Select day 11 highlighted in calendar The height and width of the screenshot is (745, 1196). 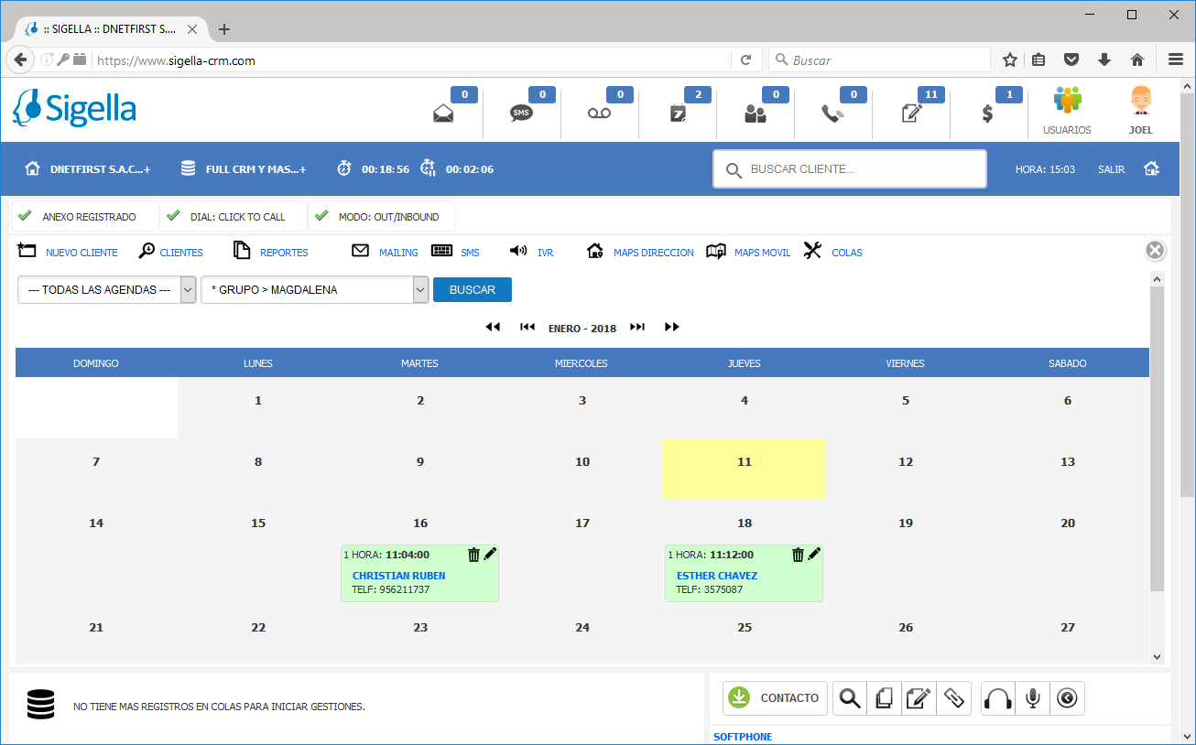[744, 469]
